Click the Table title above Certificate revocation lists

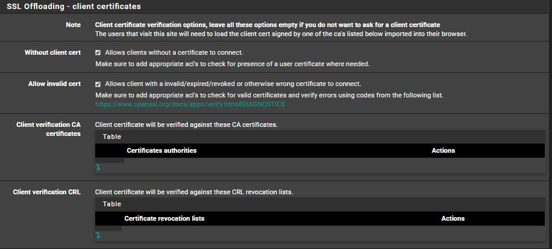pos(111,204)
